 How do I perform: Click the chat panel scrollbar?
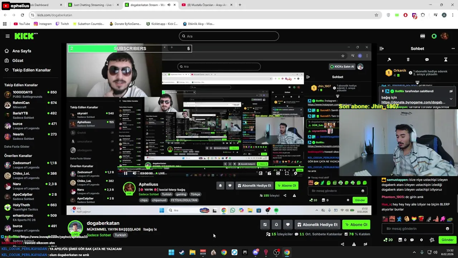(x=457, y=204)
